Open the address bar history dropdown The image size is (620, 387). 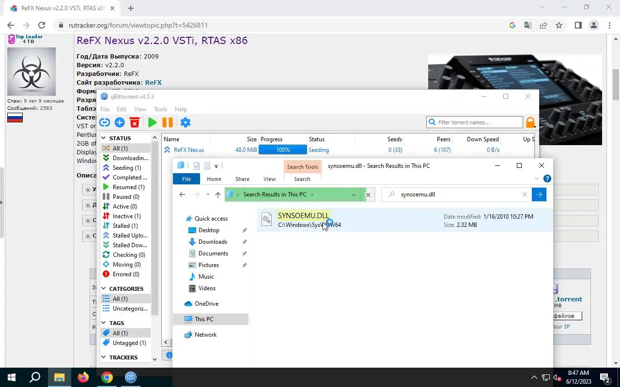click(354, 194)
